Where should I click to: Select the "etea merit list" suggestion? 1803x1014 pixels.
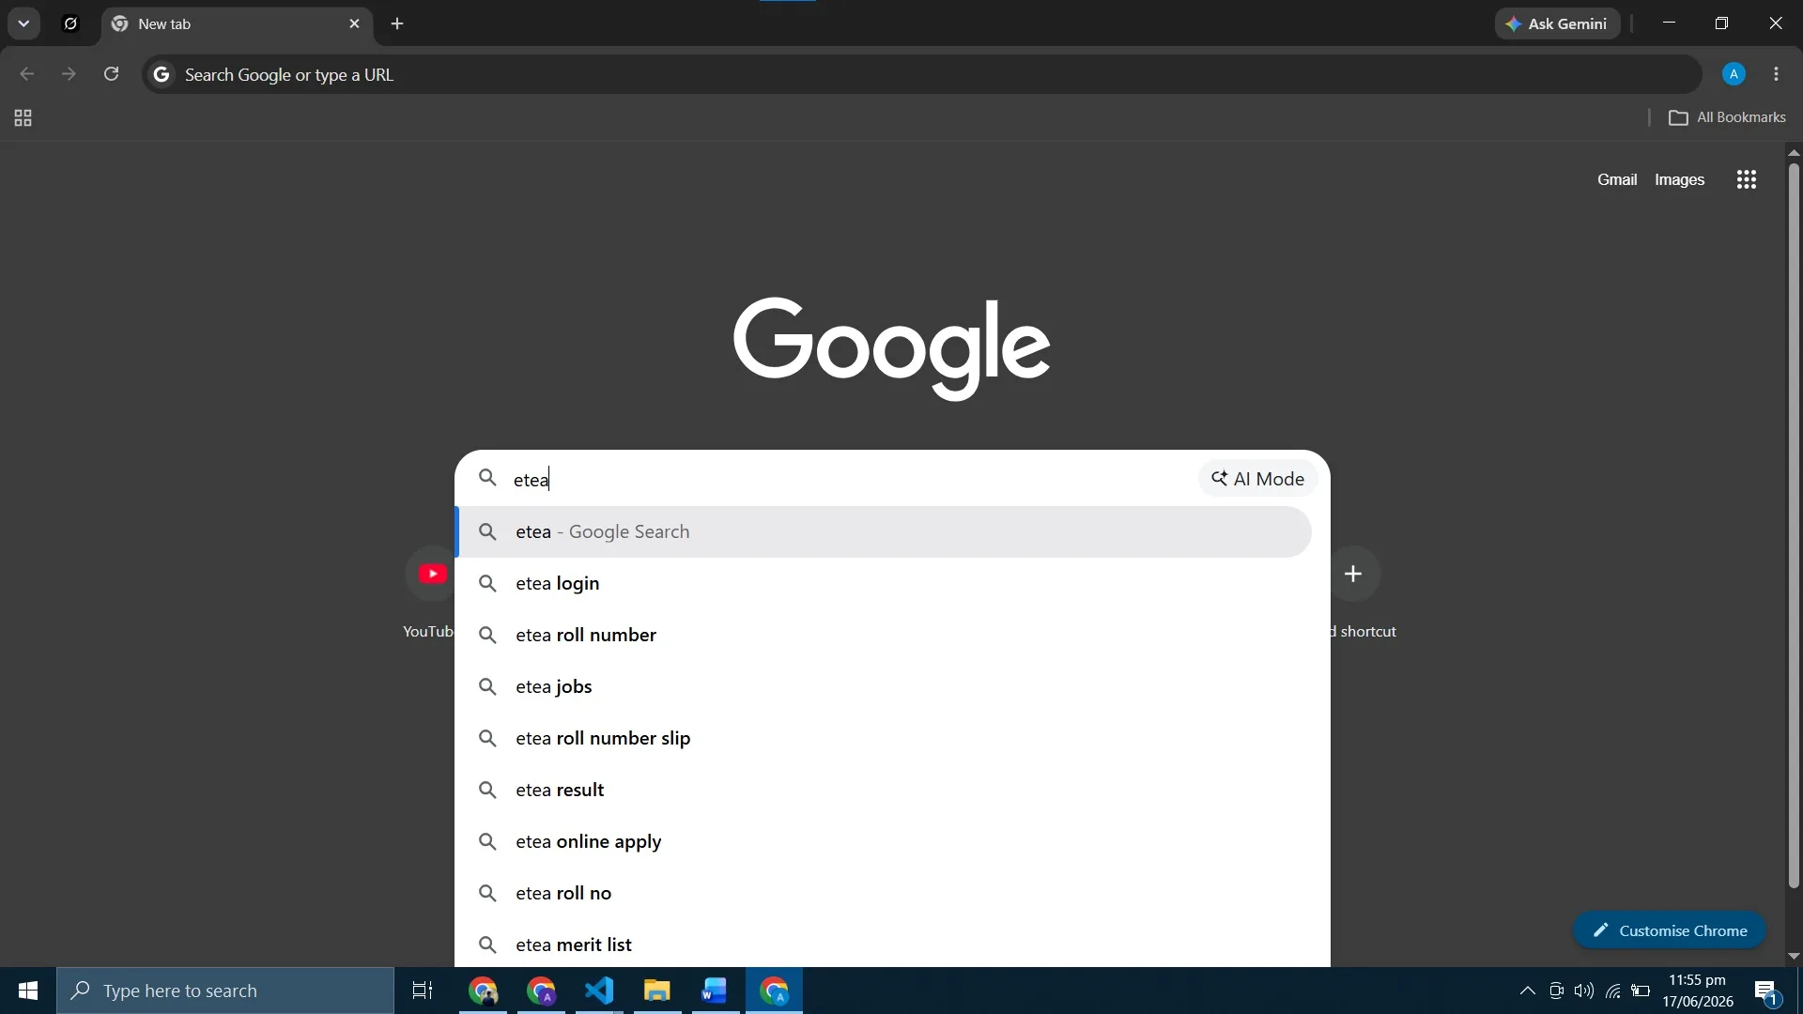click(884, 944)
